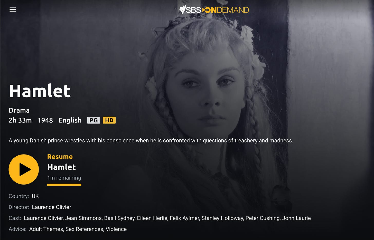The height and width of the screenshot is (240, 374).
Task: Open the Drama genre link
Action: click(19, 110)
